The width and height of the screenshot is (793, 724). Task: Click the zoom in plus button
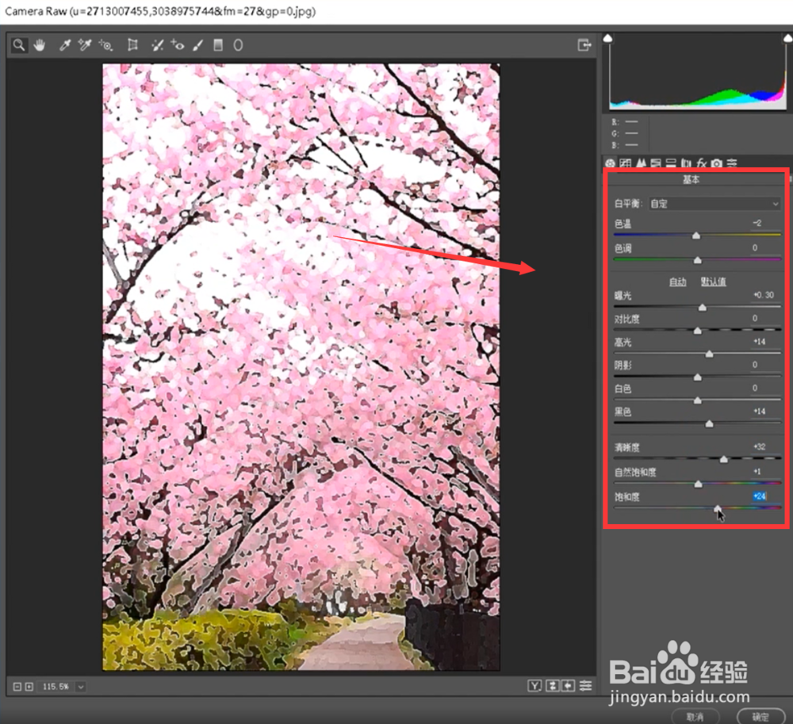tap(29, 687)
